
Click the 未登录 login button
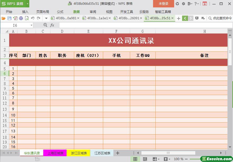point(163,4)
